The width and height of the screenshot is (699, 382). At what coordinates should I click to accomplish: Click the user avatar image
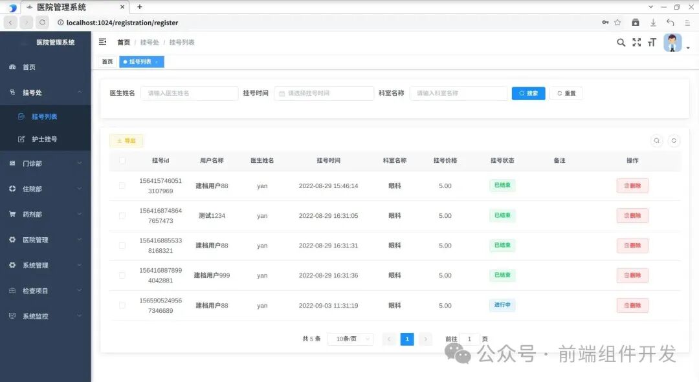[672, 43]
